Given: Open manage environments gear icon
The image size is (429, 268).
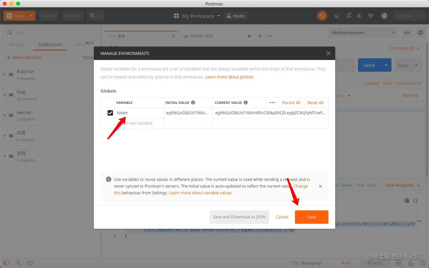Looking at the screenshot, I should (420, 32).
